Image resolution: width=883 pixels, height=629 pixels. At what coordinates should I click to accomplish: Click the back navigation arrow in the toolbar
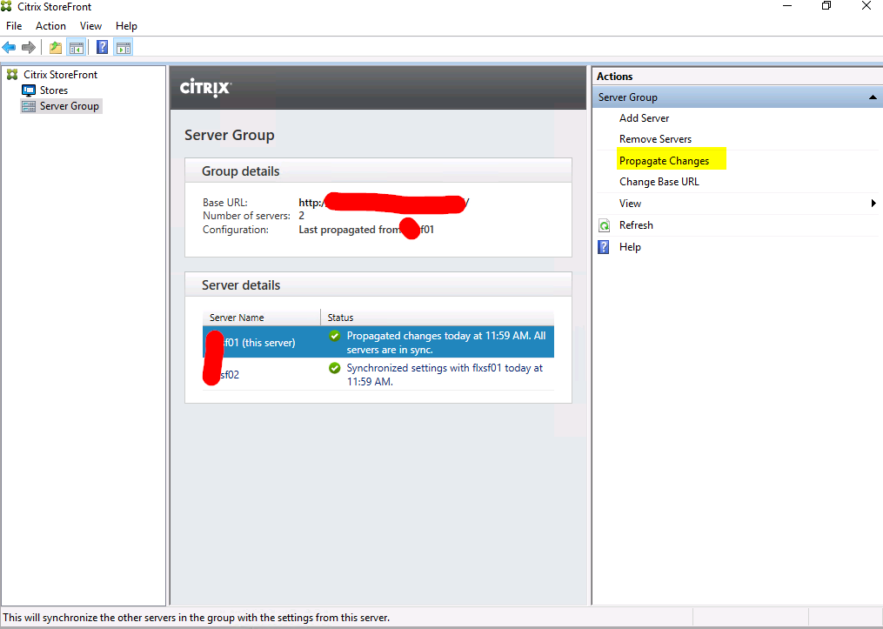pos(9,46)
